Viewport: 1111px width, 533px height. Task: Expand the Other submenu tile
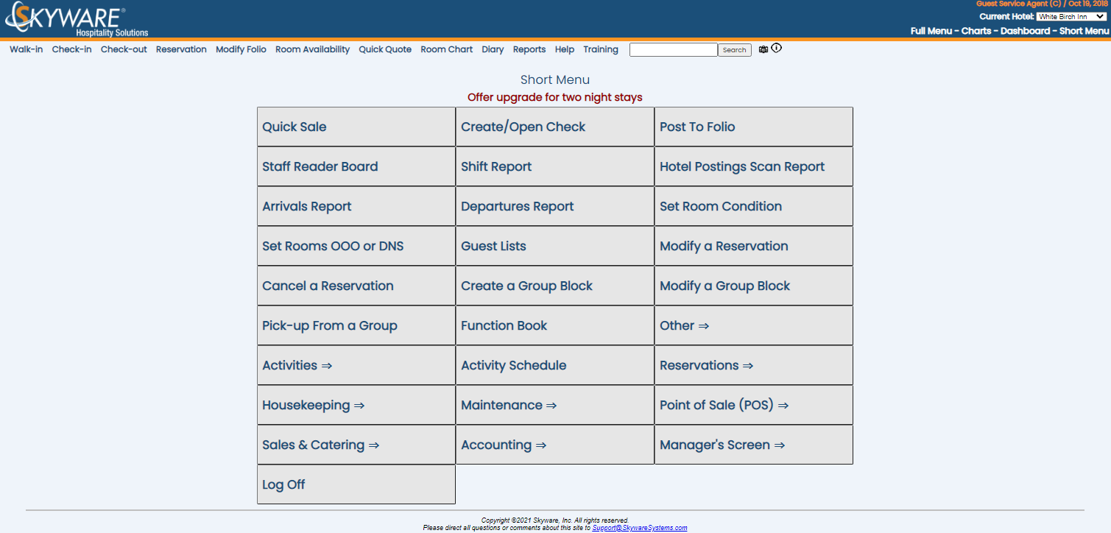pos(754,325)
